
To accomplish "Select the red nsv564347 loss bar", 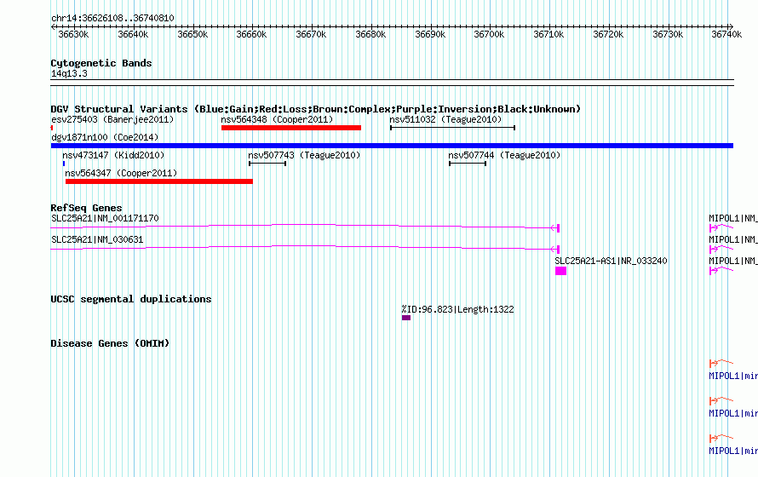I will pos(159,181).
